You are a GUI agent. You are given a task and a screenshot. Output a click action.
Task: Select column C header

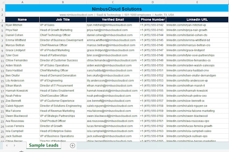pos(113,2)
